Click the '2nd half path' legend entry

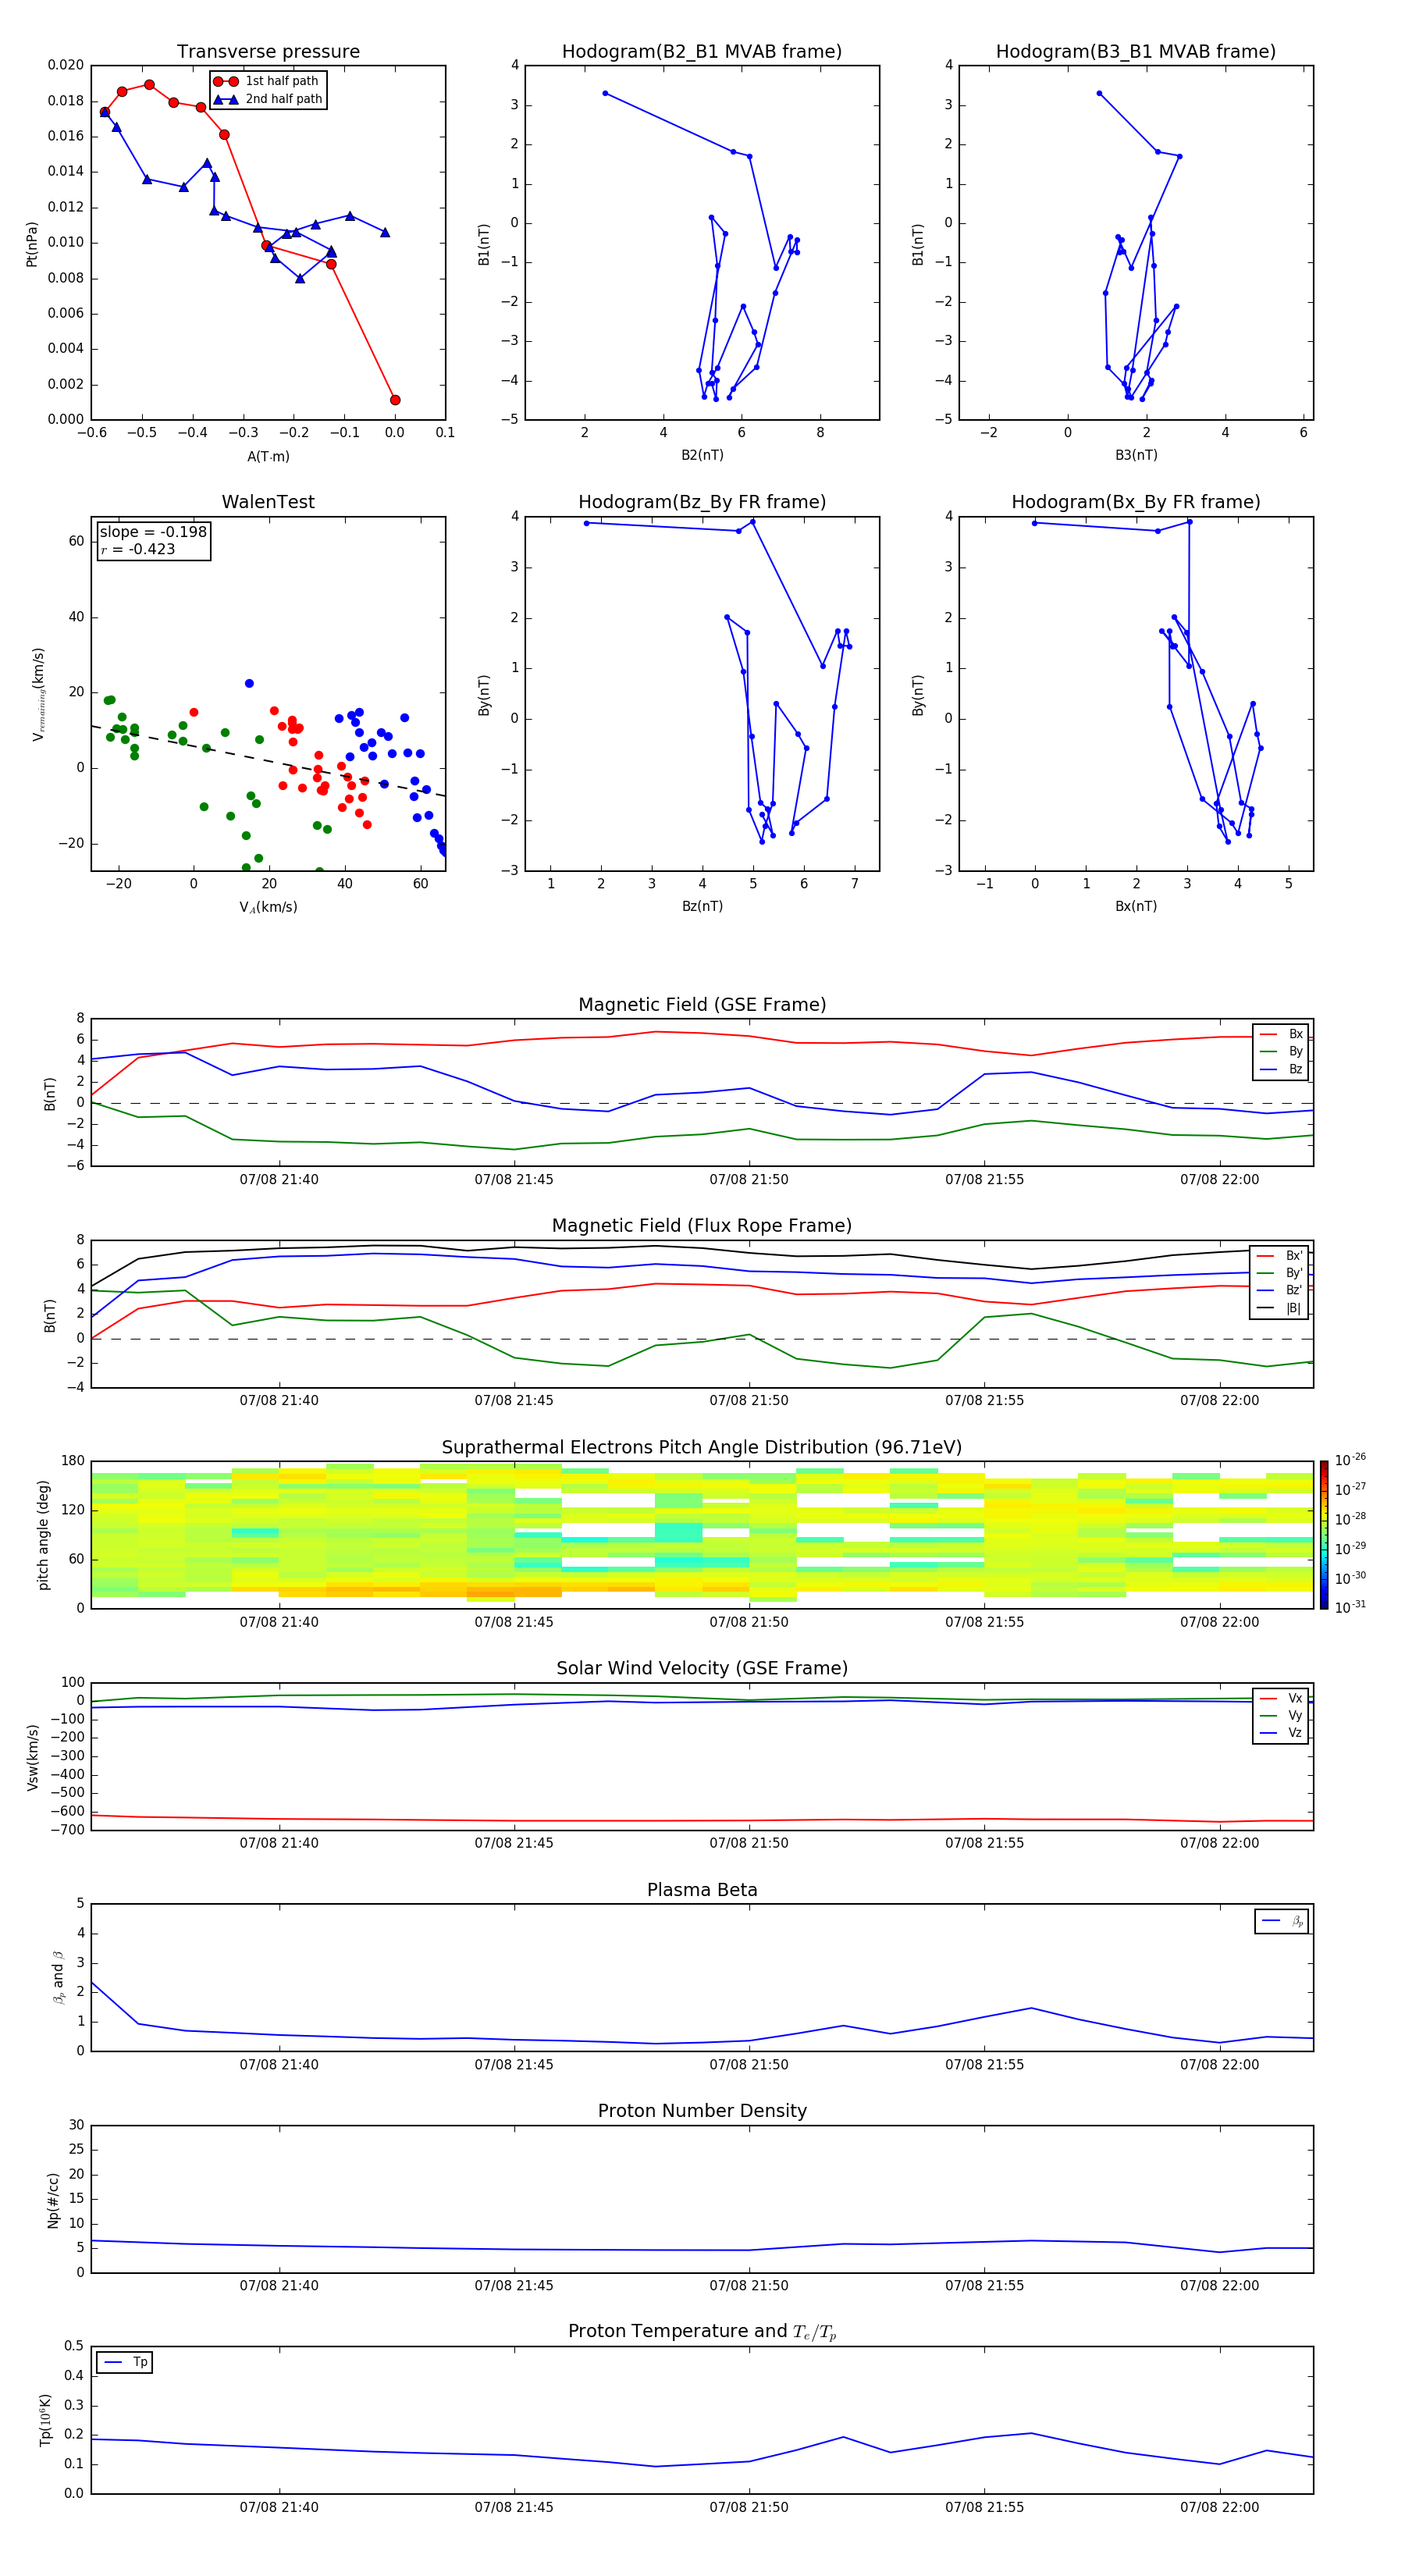click(267, 99)
